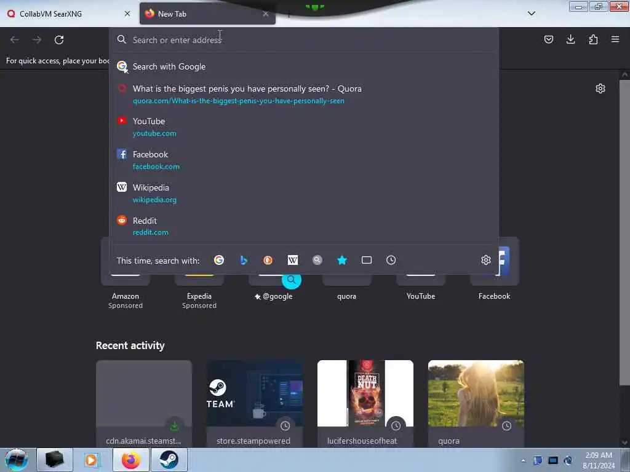Choose the Search with Google suggestion
630x472 pixels.
304,66
